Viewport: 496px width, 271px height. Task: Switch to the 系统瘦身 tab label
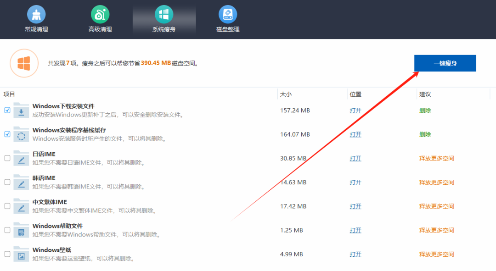point(164,29)
